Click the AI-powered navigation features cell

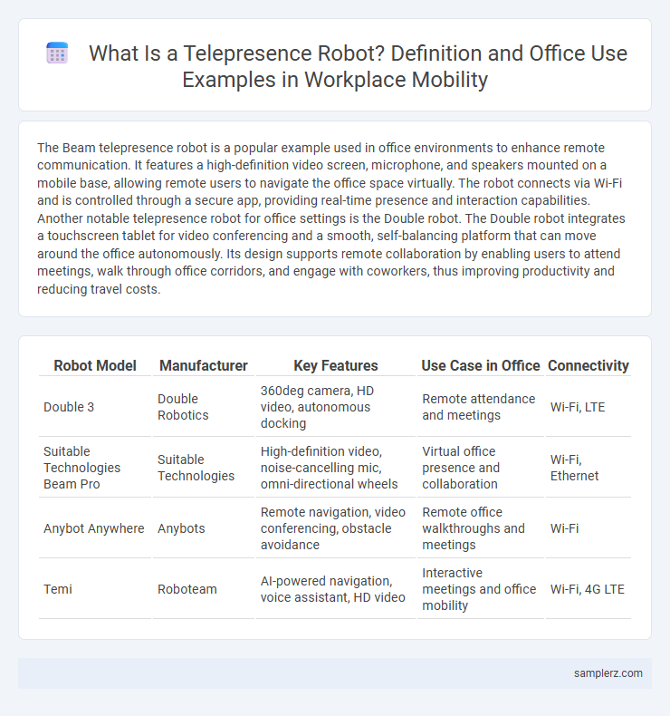point(336,589)
